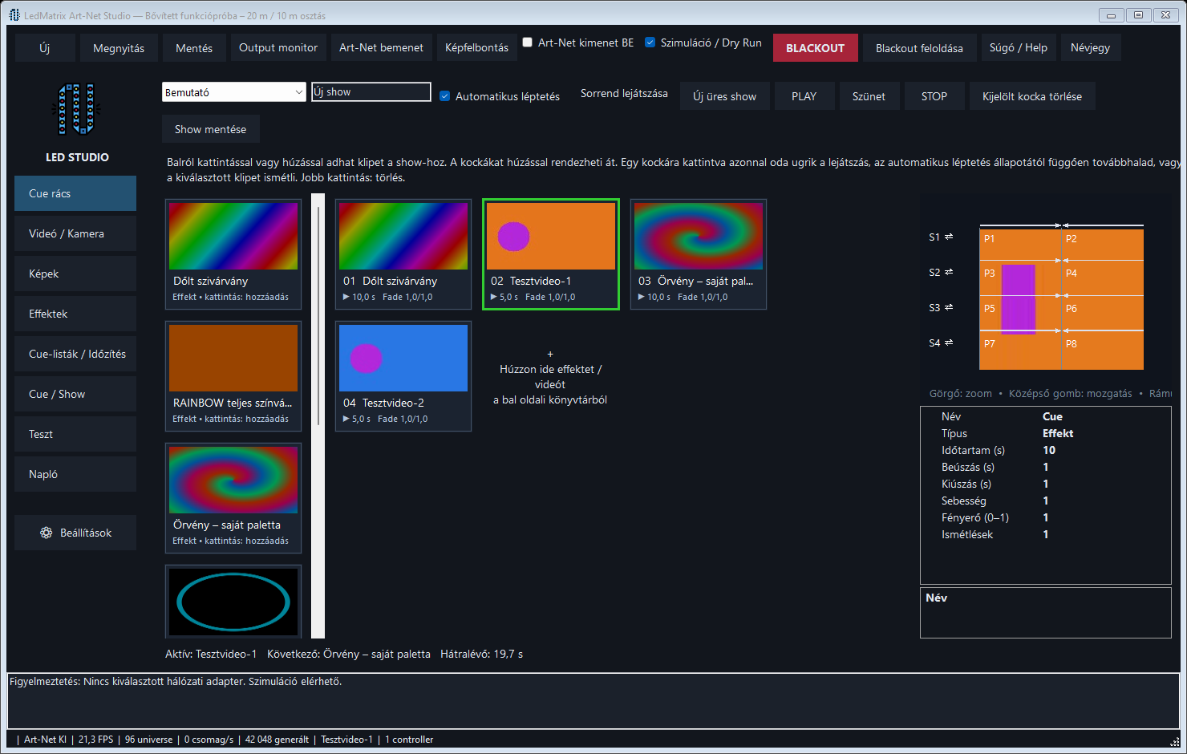Click the Show mentése button
1187x754 pixels.
tap(211, 129)
